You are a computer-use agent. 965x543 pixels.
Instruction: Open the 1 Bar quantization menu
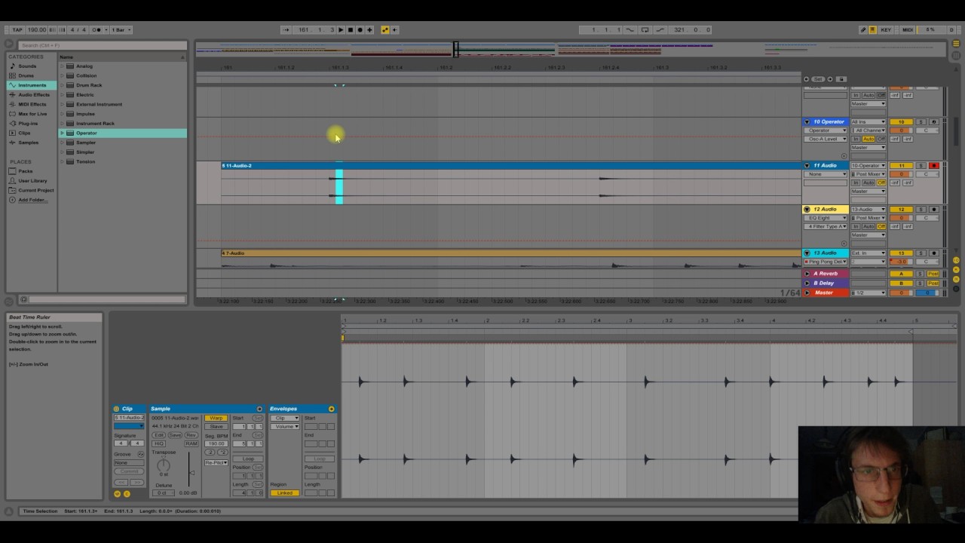click(121, 29)
